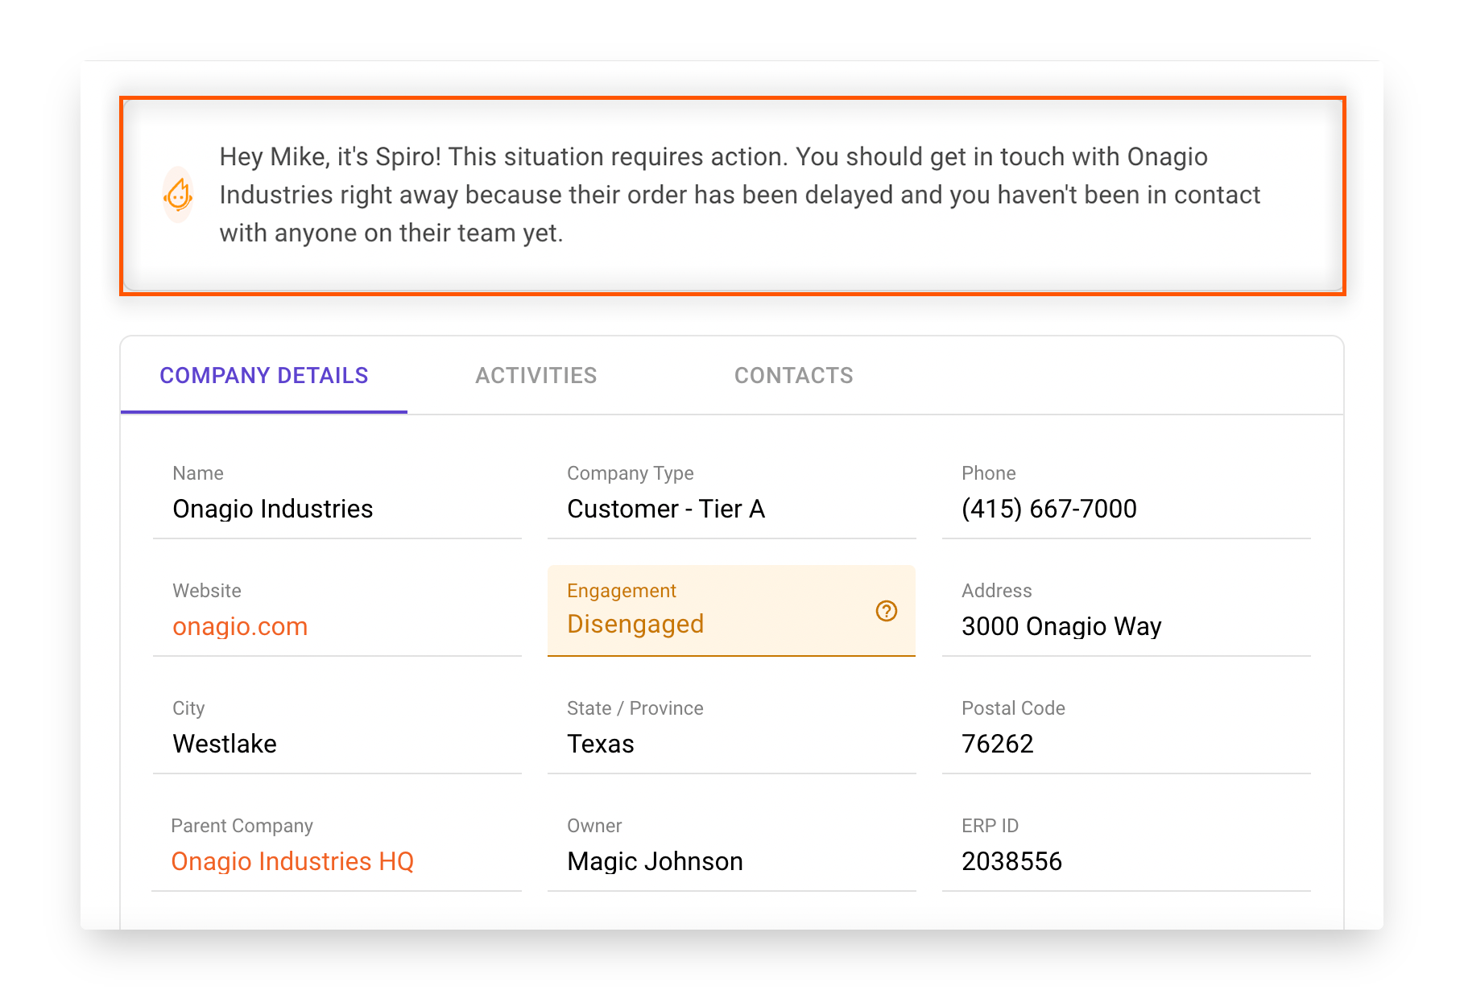Image resolution: width=1464 pixels, height=990 pixels.
Task: Open parent company Onagio Industries HQ link
Action: click(x=292, y=861)
